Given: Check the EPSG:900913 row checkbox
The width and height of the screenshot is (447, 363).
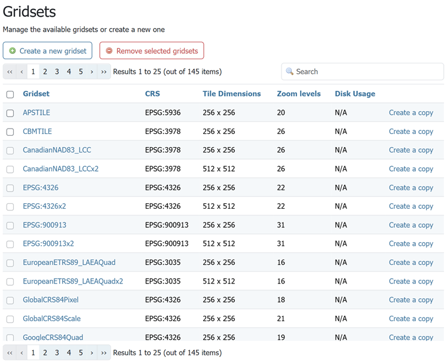Looking at the screenshot, I should coord(10,225).
